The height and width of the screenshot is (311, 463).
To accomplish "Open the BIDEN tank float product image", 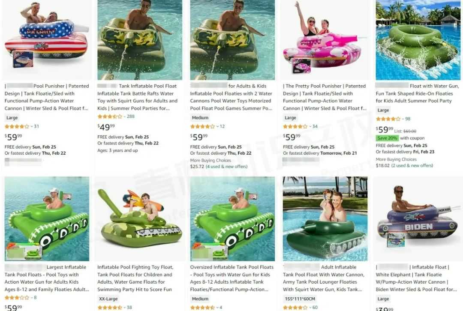I will pos(418,218).
